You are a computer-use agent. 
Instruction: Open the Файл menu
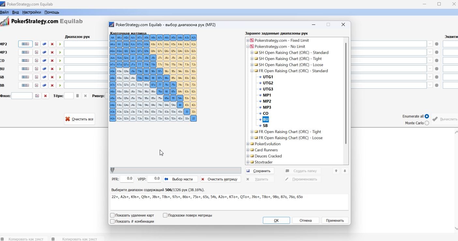point(4,12)
